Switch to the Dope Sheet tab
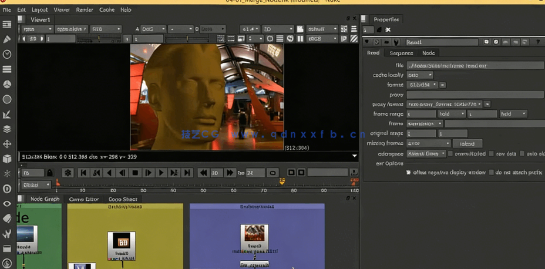545x269 pixels. pyautogui.click(x=123, y=199)
